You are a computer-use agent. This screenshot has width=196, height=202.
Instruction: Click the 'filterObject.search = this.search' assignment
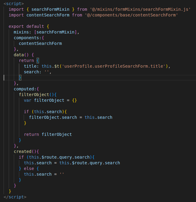click(x=71, y=117)
